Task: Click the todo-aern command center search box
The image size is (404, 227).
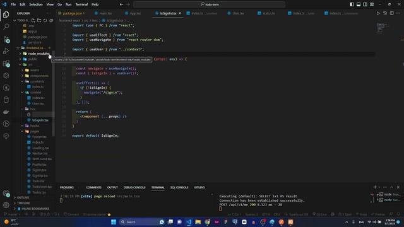Action: [210, 4]
